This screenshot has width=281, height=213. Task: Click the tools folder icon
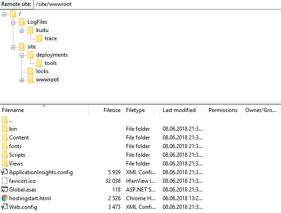(x=39, y=63)
